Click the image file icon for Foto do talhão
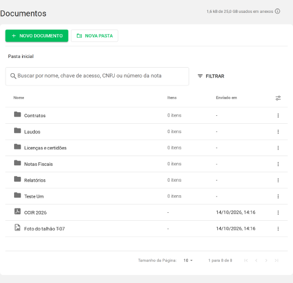This screenshot has height=283, width=293. click(x=18, y=227)
